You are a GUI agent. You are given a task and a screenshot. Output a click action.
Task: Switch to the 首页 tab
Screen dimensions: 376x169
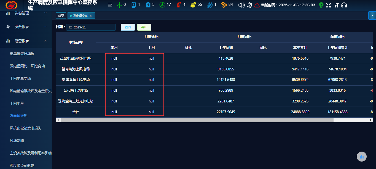[x=61, y=16]
